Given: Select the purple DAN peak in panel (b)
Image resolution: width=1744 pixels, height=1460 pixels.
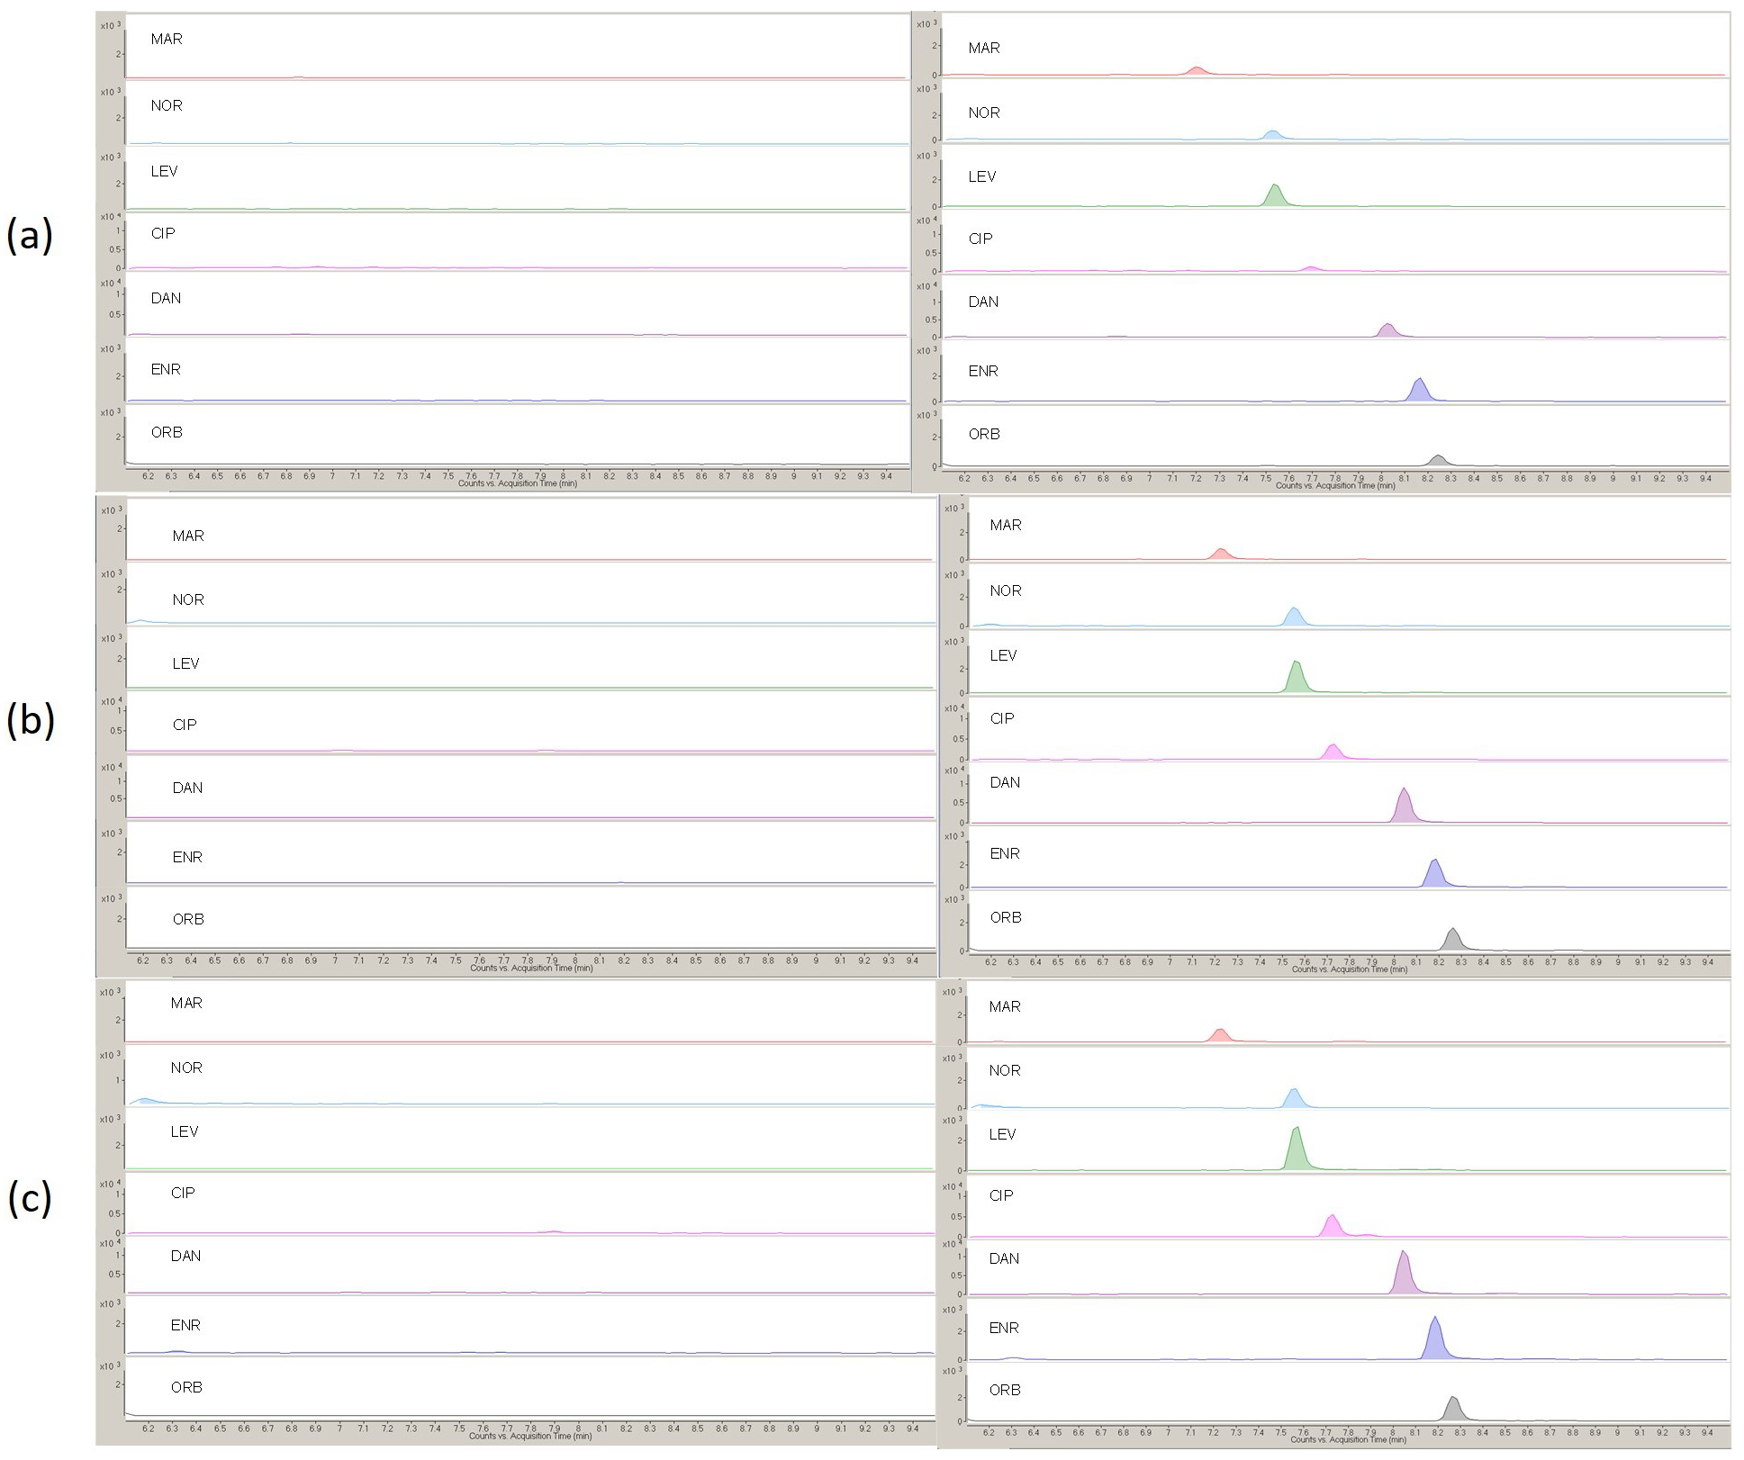Looking at the screenshot, I should click(1404, 807).
